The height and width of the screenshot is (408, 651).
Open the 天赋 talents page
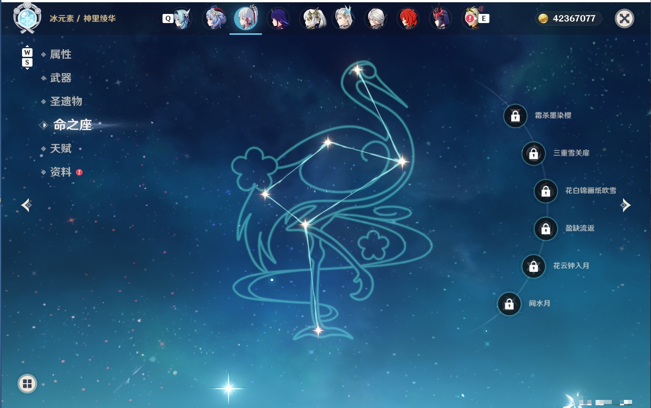click(60, 148)
